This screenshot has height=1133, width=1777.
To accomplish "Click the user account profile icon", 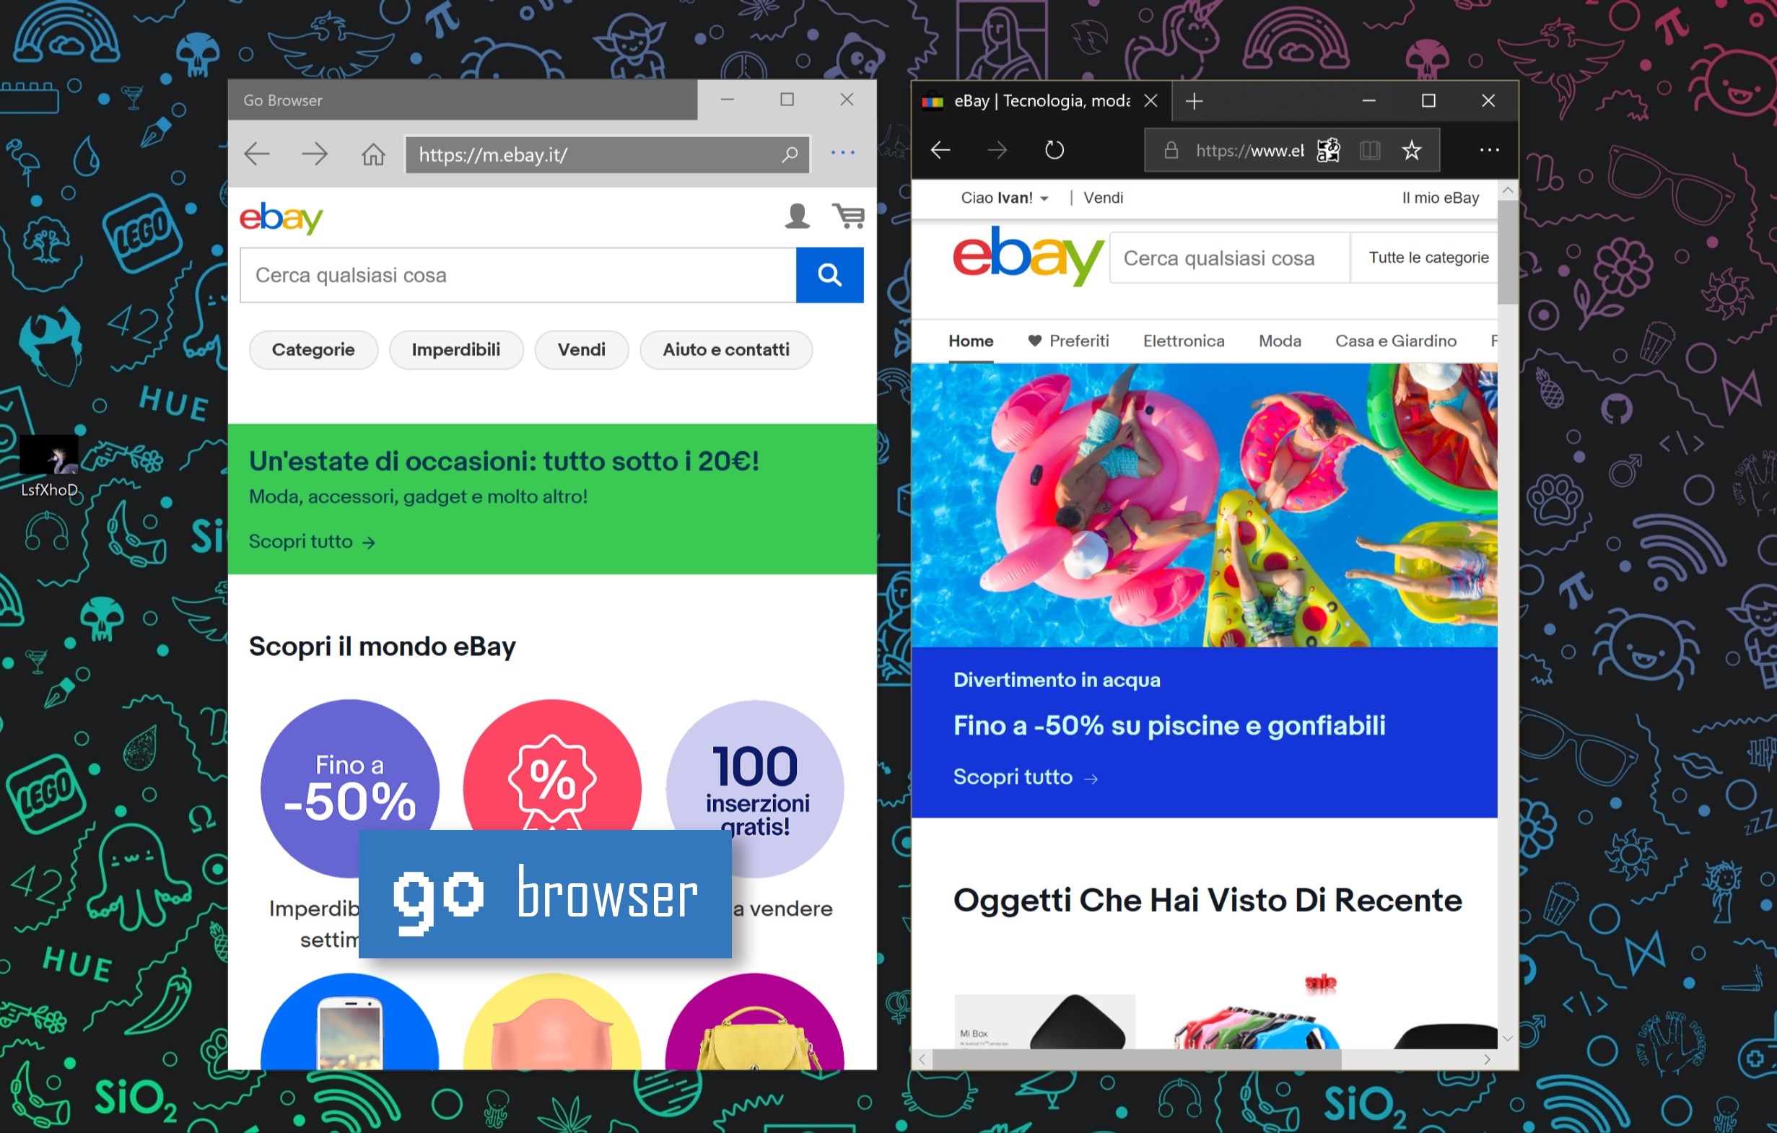I will pos(797,216).
